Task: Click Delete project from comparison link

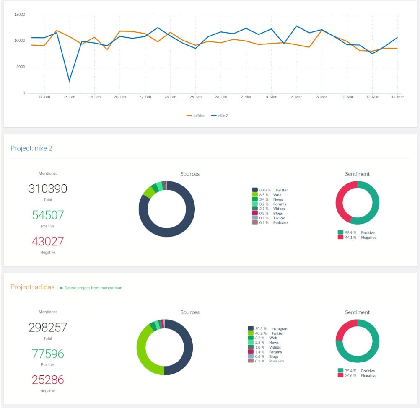Action: tap(93, 288)
